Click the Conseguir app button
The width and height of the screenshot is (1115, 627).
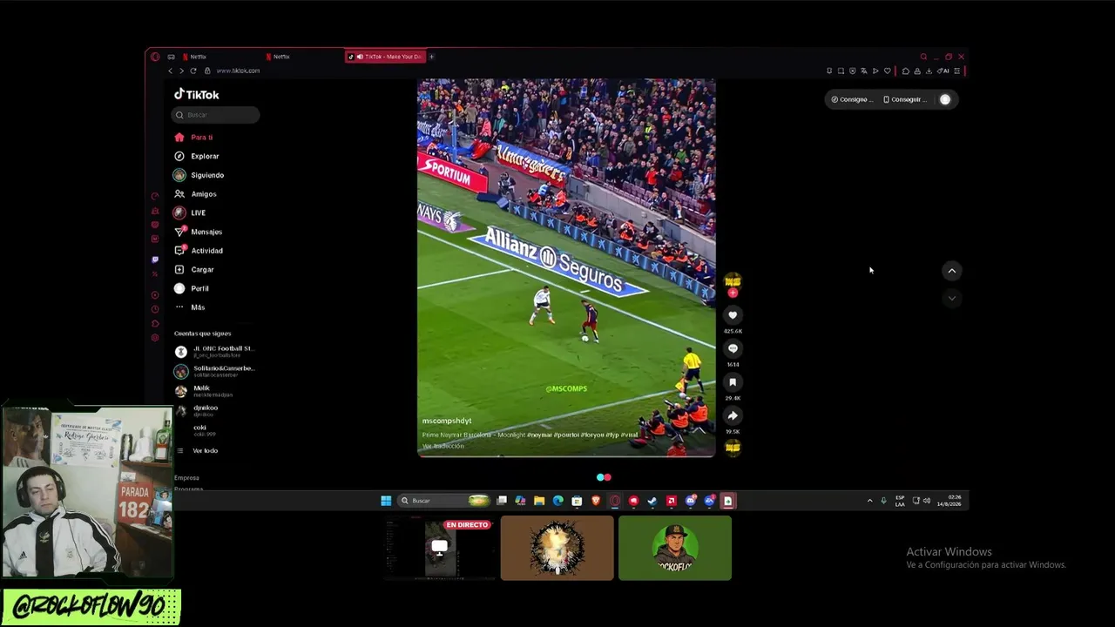pos(905,99)
